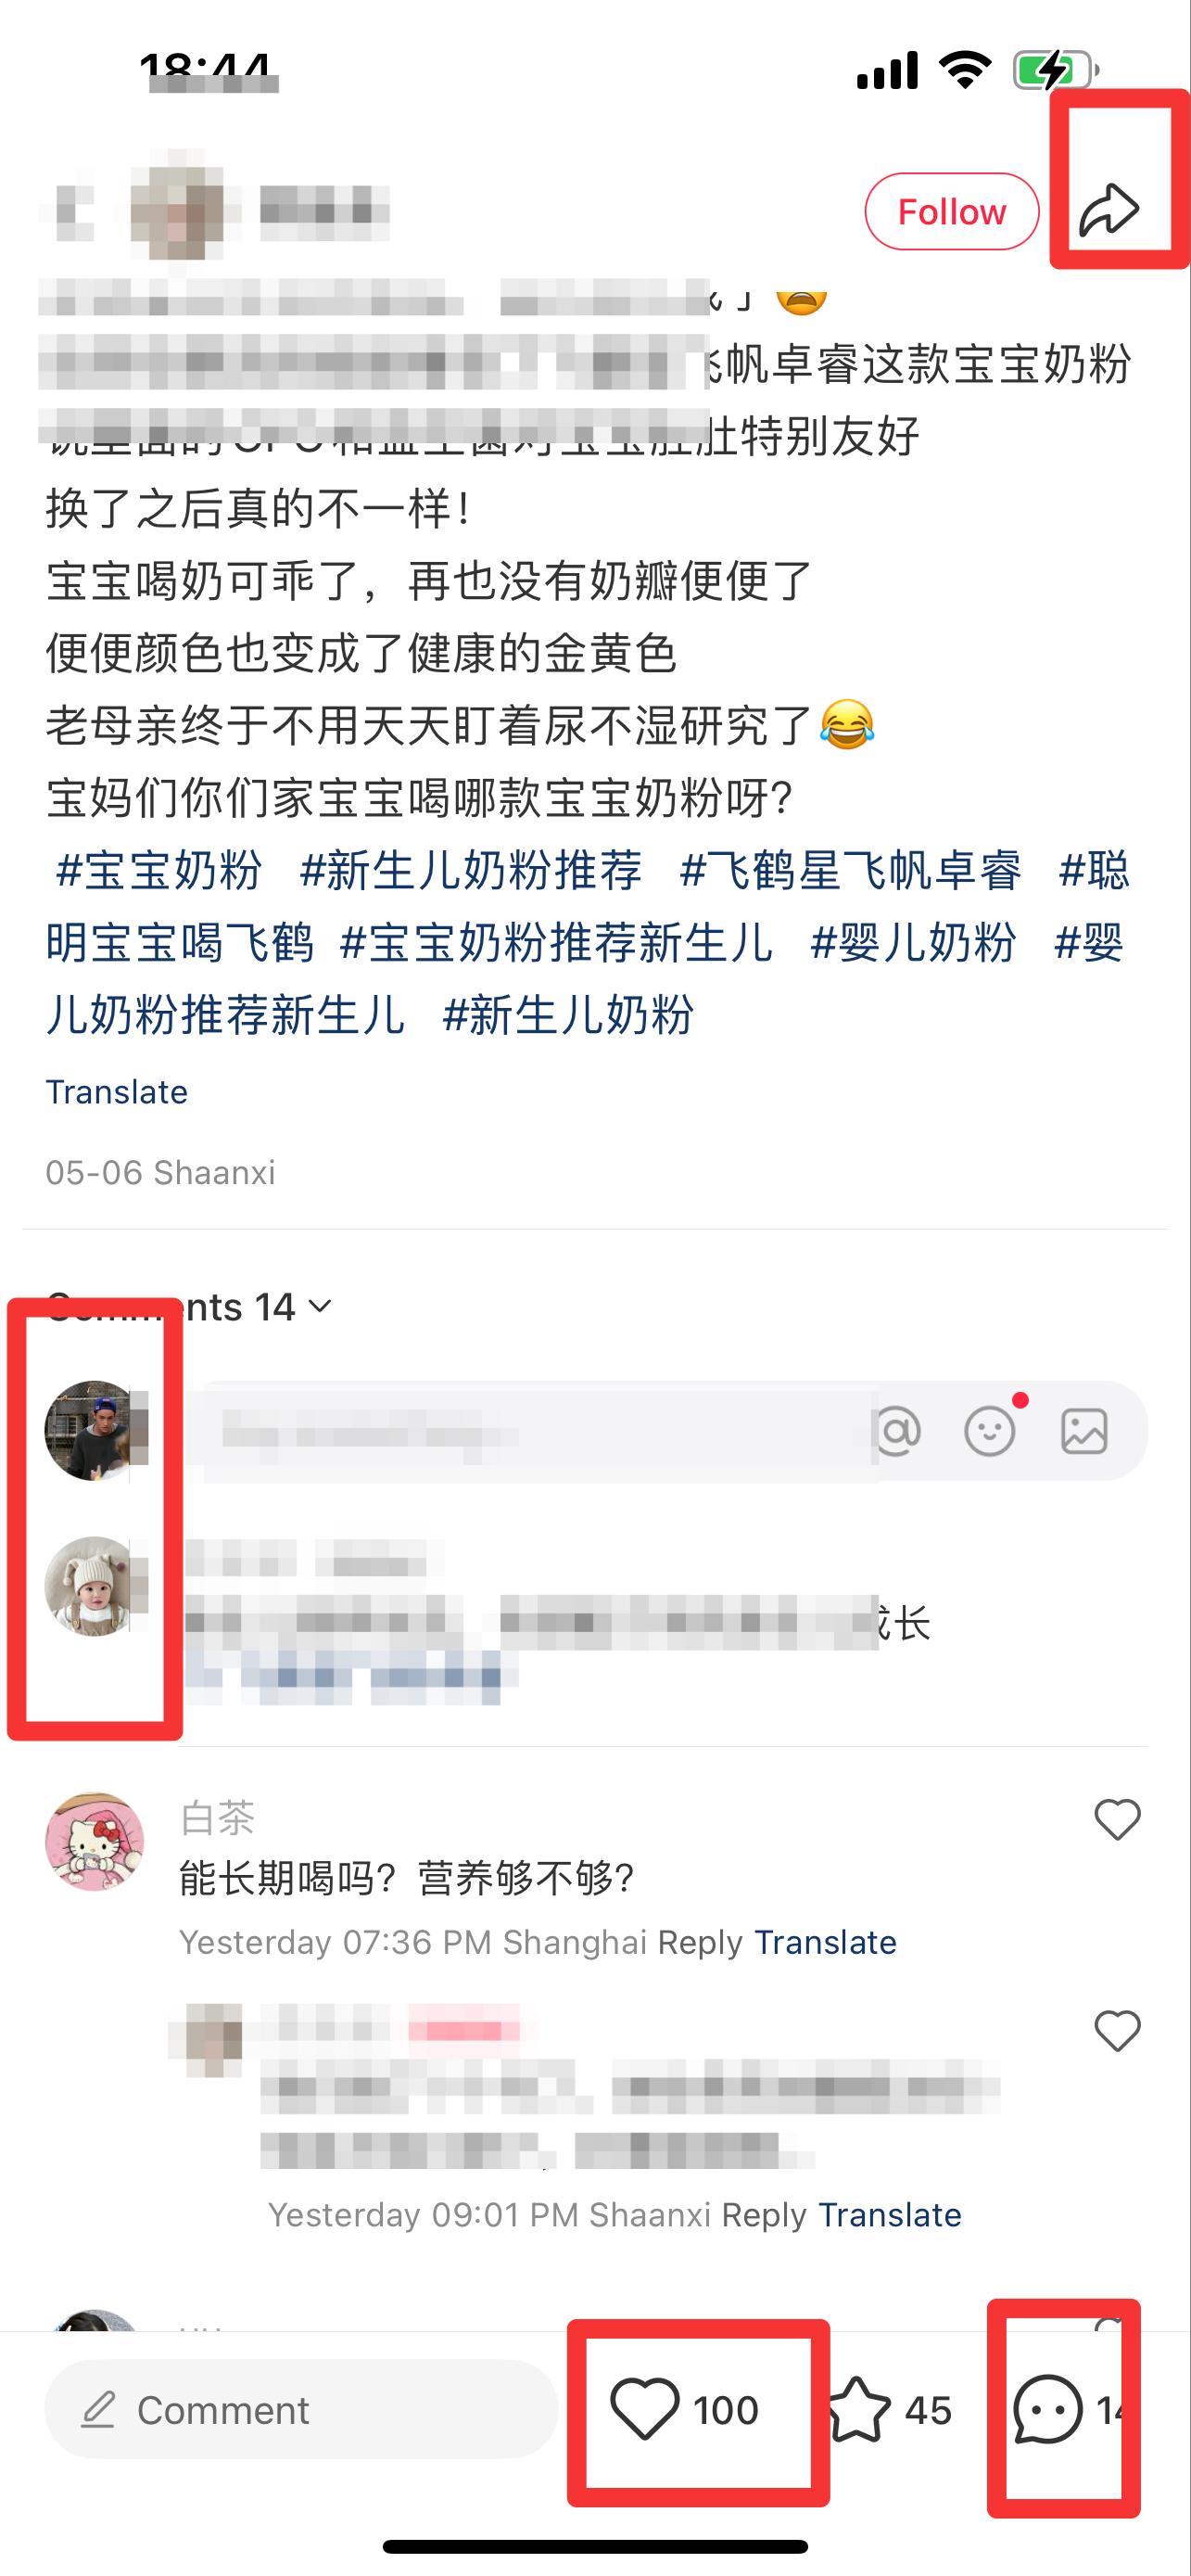This screenshot has width=1191, height=2576.
Task: Translate 白茶's Shanghai comment
Action: click(x=825, y=1942)
